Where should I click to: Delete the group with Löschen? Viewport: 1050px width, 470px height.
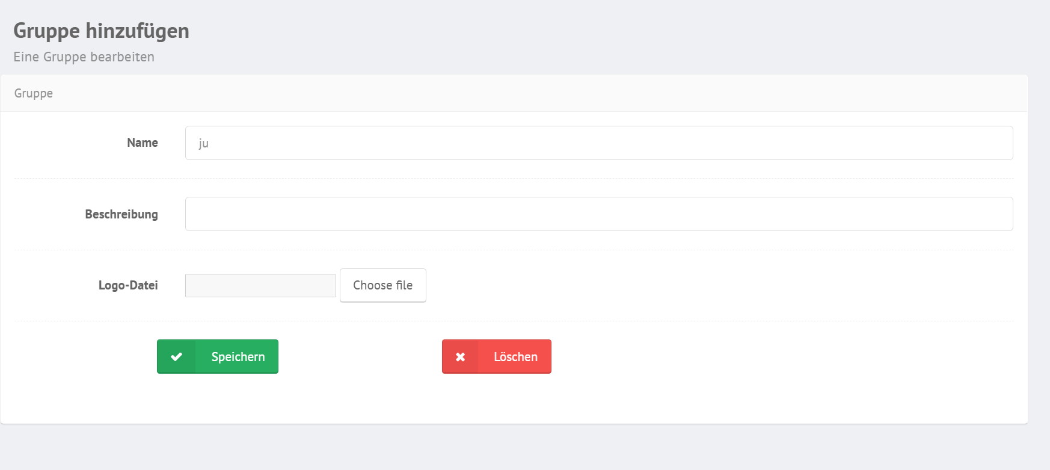[x=497, y=356]
